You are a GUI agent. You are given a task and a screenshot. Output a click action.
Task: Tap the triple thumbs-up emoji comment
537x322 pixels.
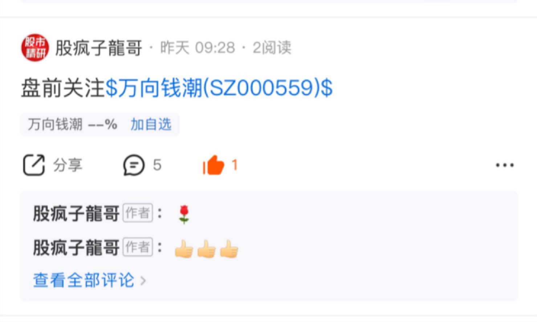206,249
